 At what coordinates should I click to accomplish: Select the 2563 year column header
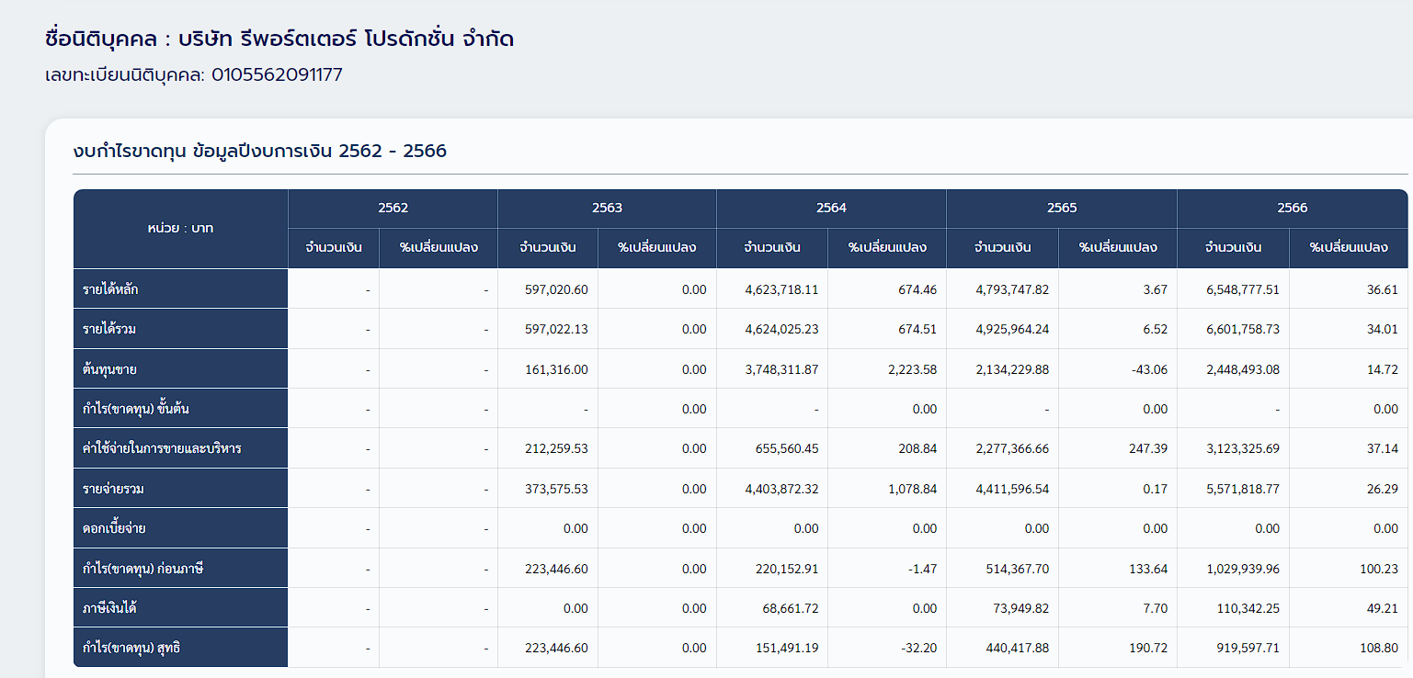click(x=607, y=209)
